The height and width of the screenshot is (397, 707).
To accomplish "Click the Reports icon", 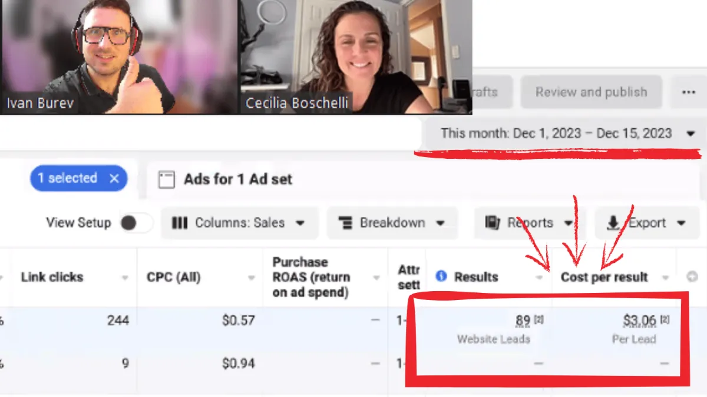I will tap(493, 223).
